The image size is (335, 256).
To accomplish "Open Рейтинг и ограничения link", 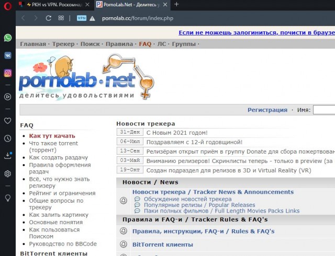I will click(62, 193).
